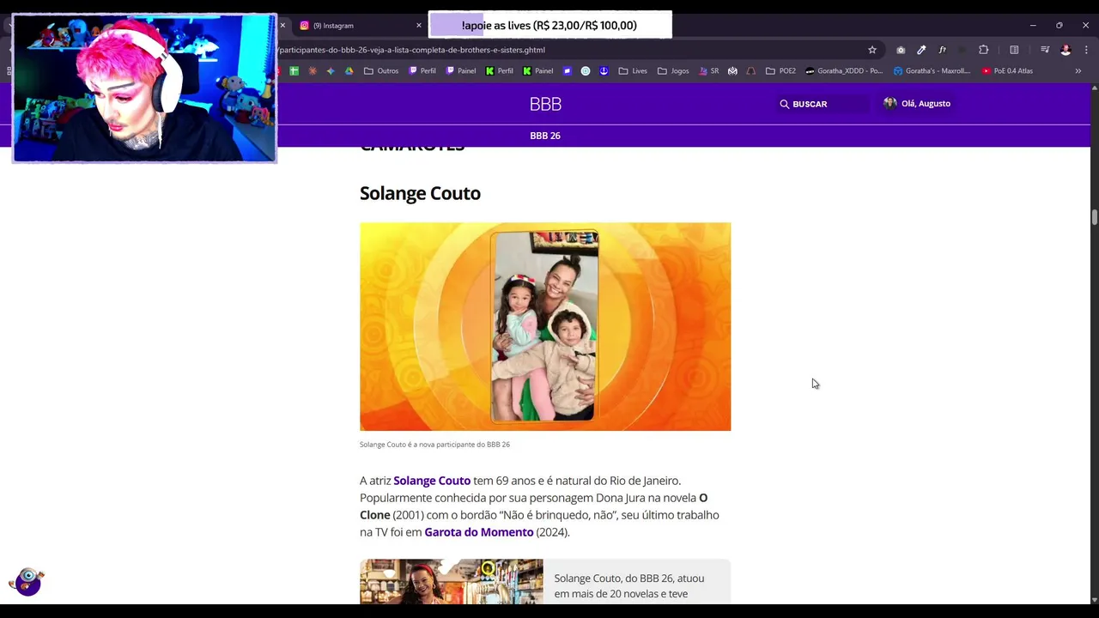Click the photo caption under the image
The image size is (1099, 618).
(434, 445)
